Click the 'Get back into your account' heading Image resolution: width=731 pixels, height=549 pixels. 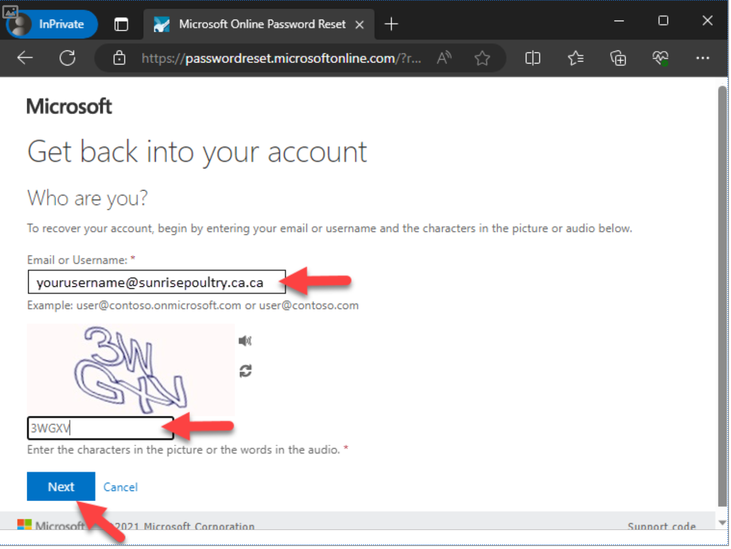(197, 152)
